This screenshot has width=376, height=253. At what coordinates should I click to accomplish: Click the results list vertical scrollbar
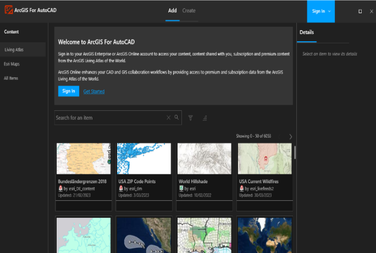tap(295, 153)
